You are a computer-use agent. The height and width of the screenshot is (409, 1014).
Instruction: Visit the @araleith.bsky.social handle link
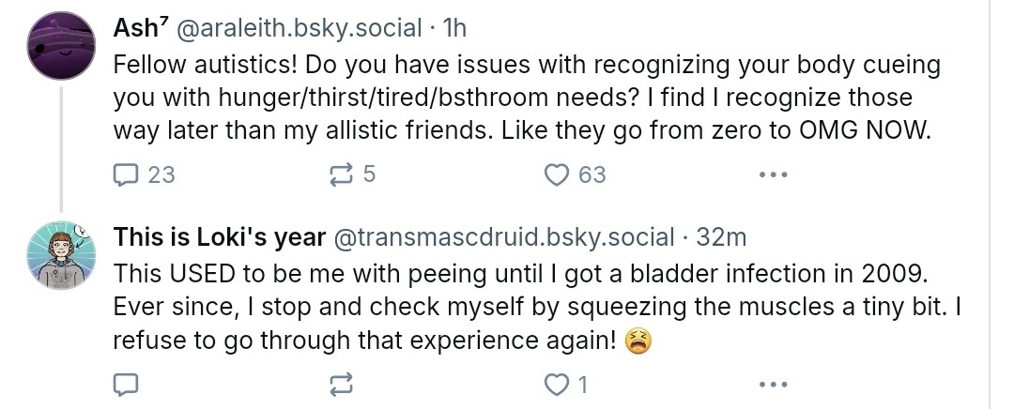299,28
